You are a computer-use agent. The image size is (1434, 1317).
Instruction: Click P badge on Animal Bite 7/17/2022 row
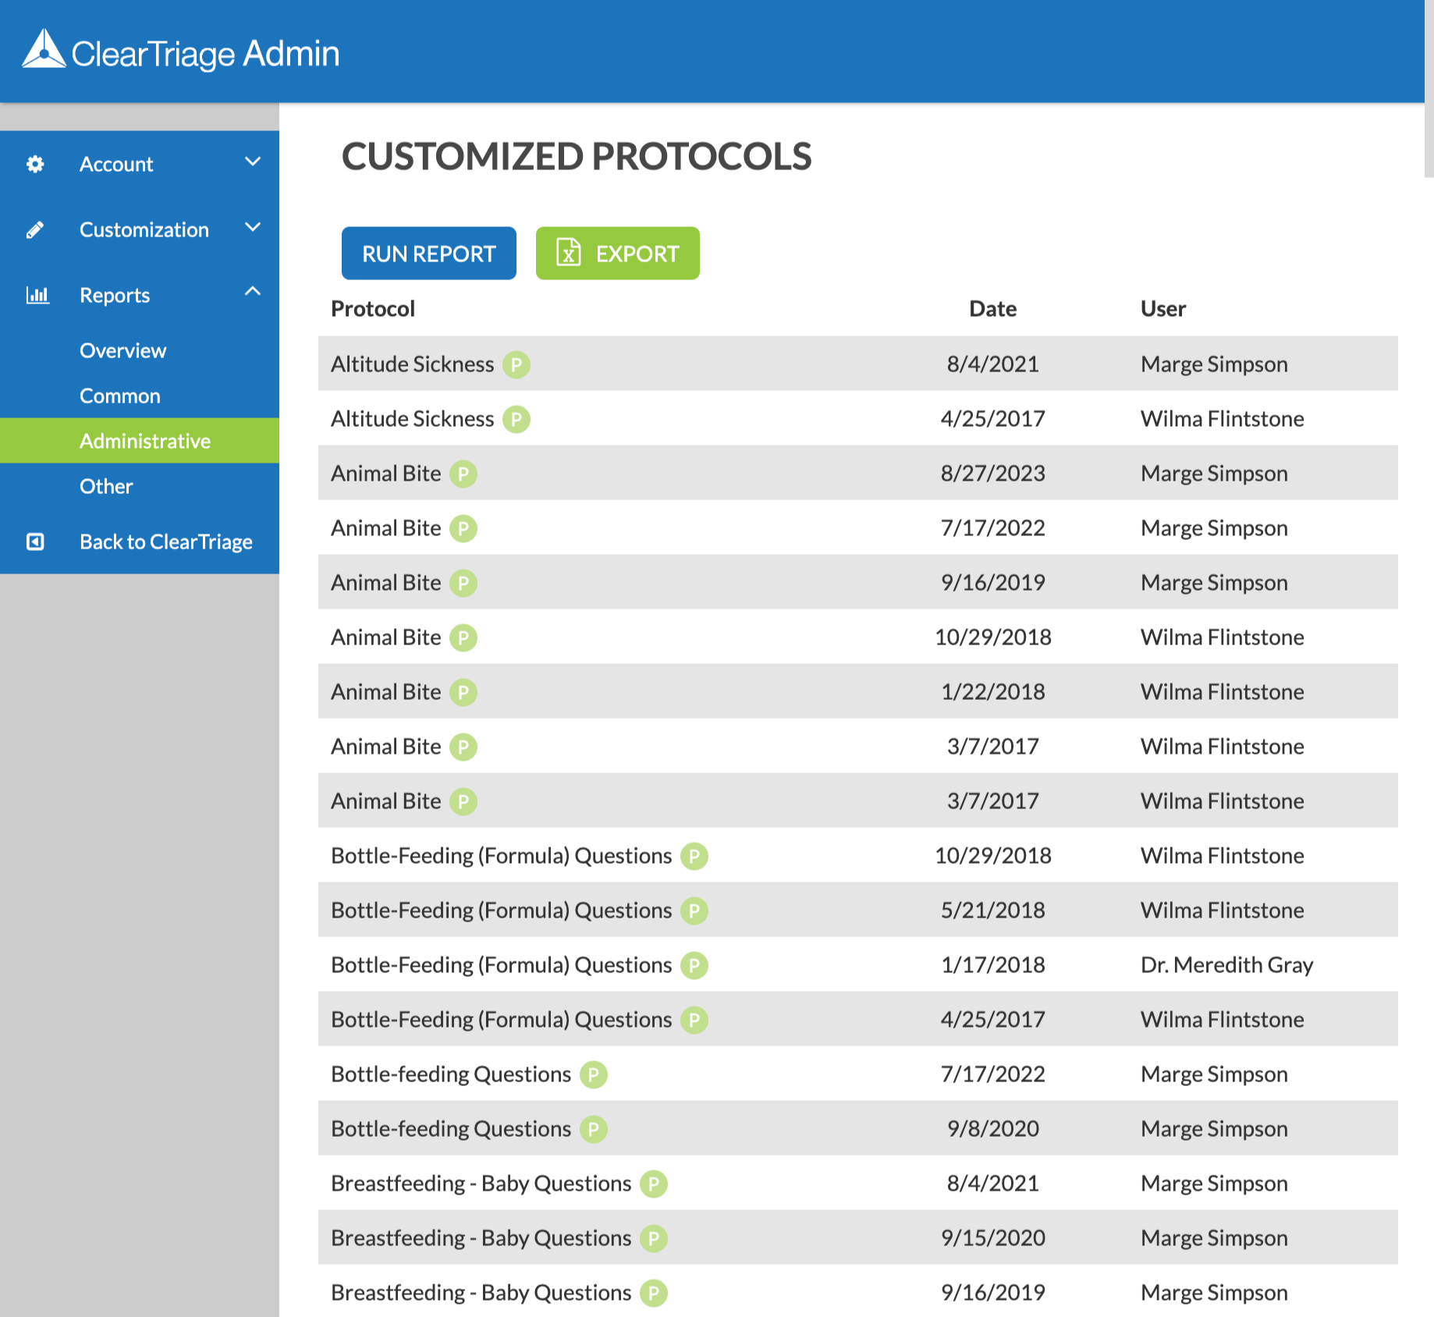pos(463,528)
